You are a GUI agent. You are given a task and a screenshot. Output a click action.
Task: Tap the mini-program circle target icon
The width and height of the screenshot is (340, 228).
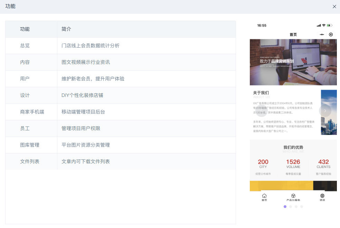coord(331,34)
